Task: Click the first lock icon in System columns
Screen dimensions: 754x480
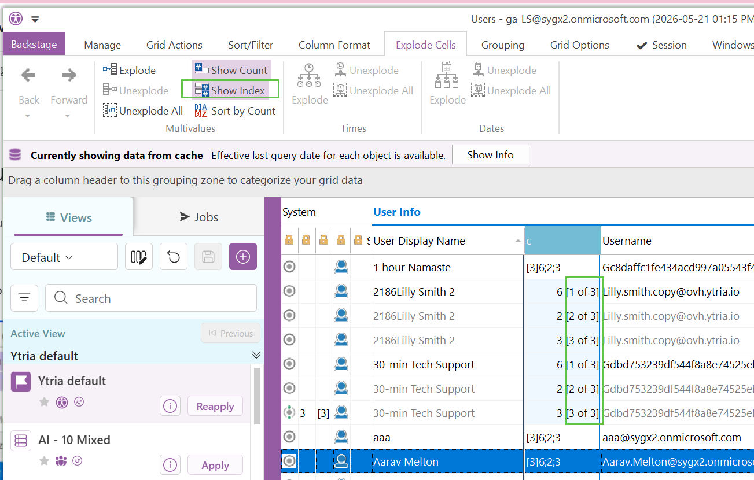Action: pos(289,240)
